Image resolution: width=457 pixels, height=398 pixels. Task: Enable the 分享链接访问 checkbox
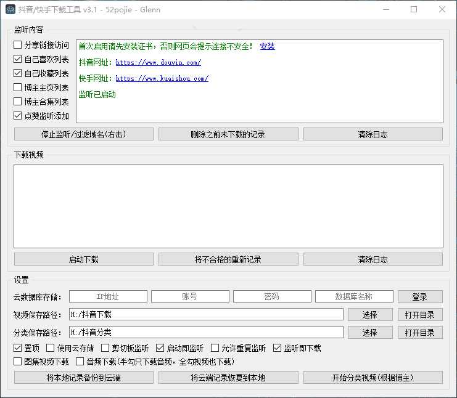coord(18,45)
